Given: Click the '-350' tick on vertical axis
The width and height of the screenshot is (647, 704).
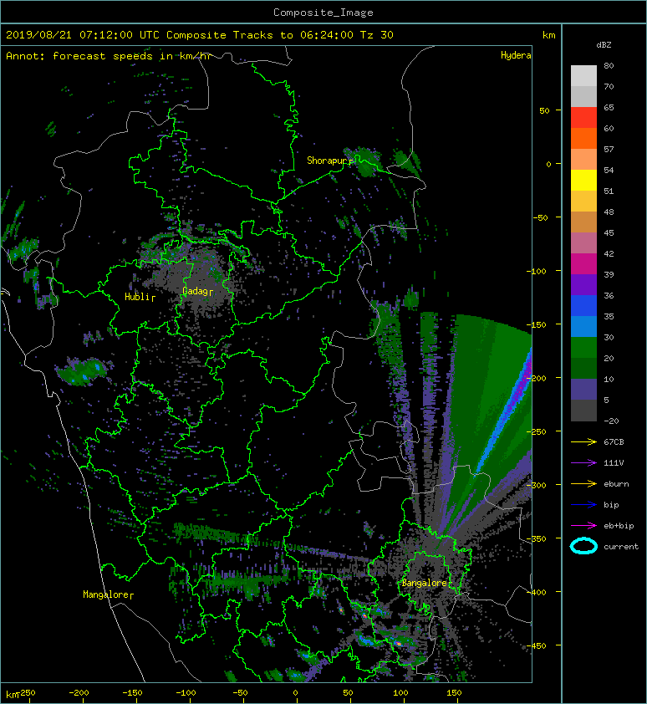Looking at the screenshot, I should (537, 538).
